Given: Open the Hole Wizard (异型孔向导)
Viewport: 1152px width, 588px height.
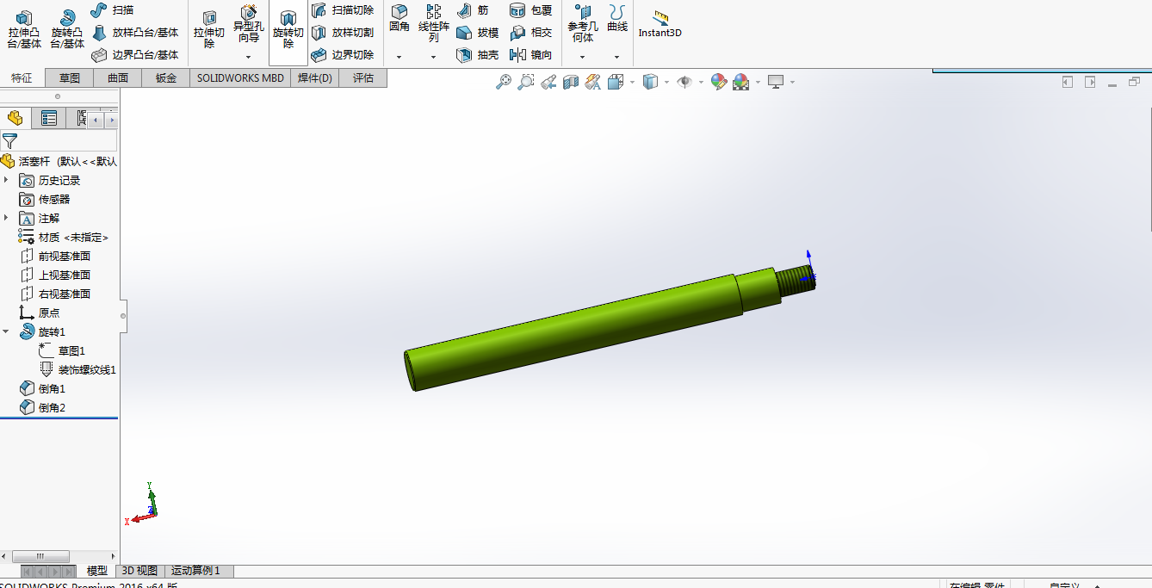Looking at the screenshot, I should 248,24.
